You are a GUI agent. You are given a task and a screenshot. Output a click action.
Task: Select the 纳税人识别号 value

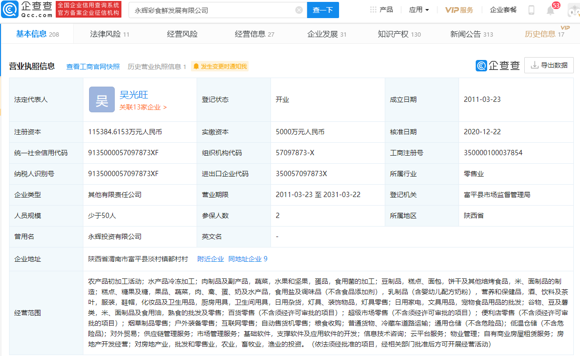click(x=123, y=174)
